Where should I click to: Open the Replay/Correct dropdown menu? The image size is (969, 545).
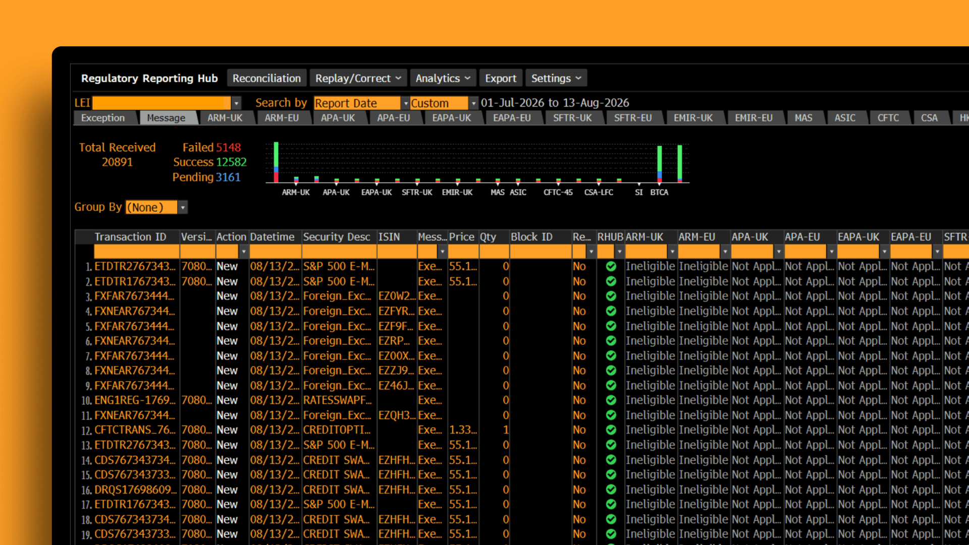(358, 78)
